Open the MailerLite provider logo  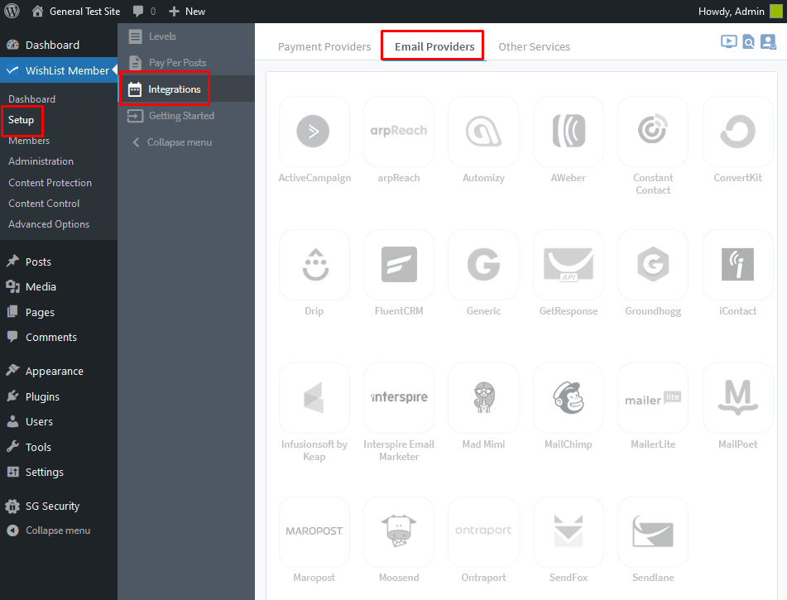tap(653, 398)
